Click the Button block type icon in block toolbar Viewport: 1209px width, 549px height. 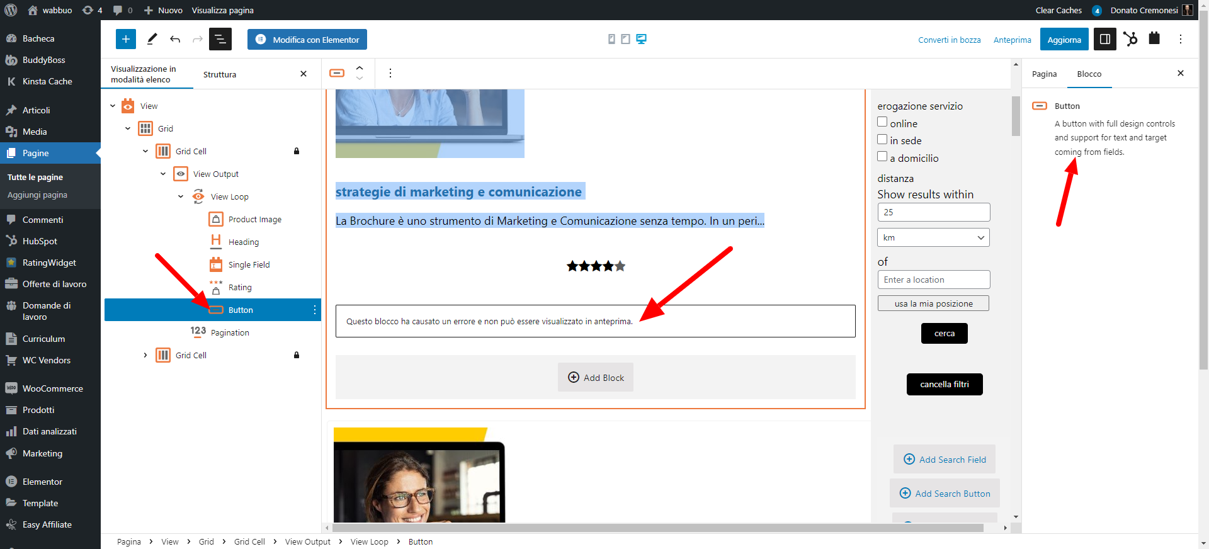[x=337, y=73]
